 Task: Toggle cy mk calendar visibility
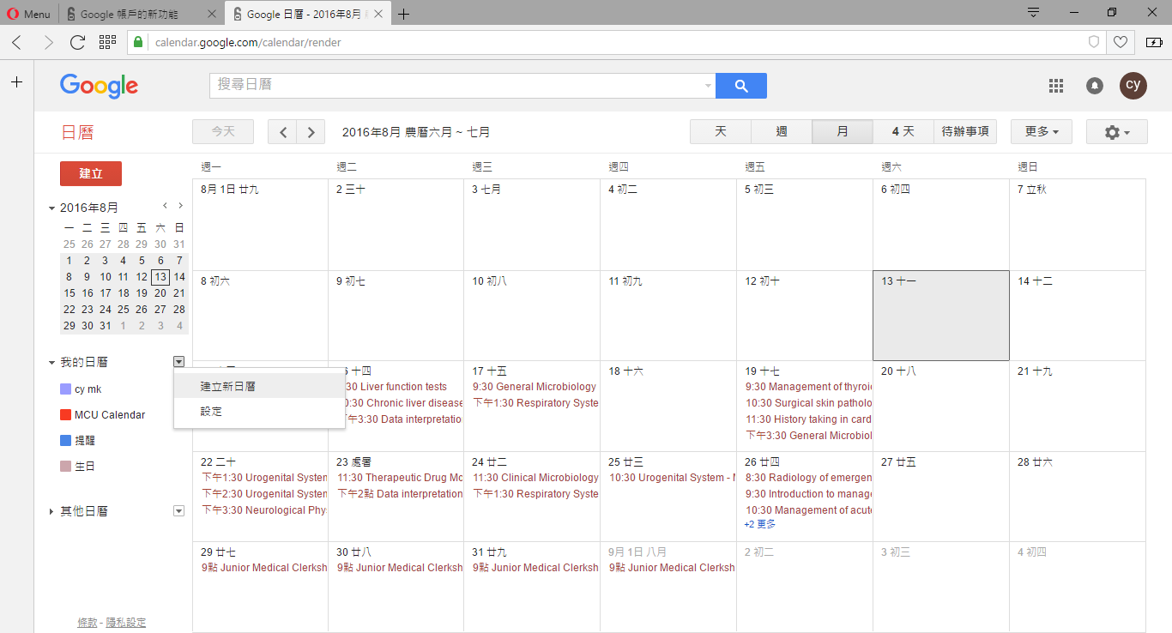point(65,389)
